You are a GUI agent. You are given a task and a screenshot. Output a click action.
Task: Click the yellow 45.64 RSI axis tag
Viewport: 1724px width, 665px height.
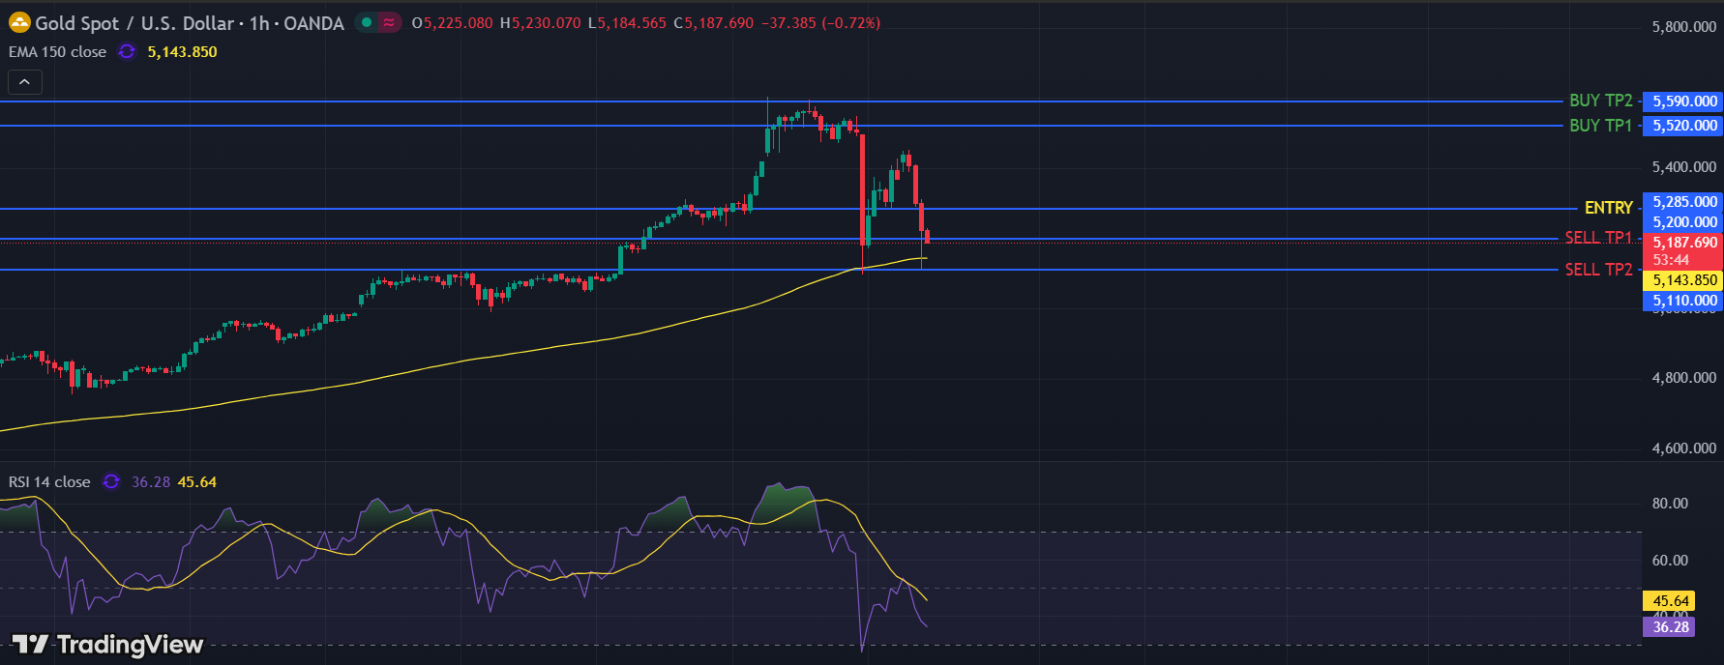pyautogui.click(x=1670, y=601)
